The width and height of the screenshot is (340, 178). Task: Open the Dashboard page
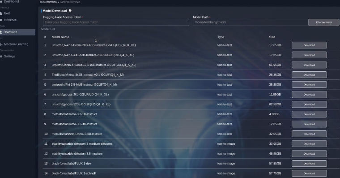point(11,1)
